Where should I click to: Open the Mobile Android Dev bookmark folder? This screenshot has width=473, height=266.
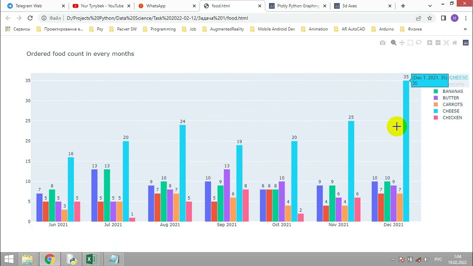click(x=273, y=29)
